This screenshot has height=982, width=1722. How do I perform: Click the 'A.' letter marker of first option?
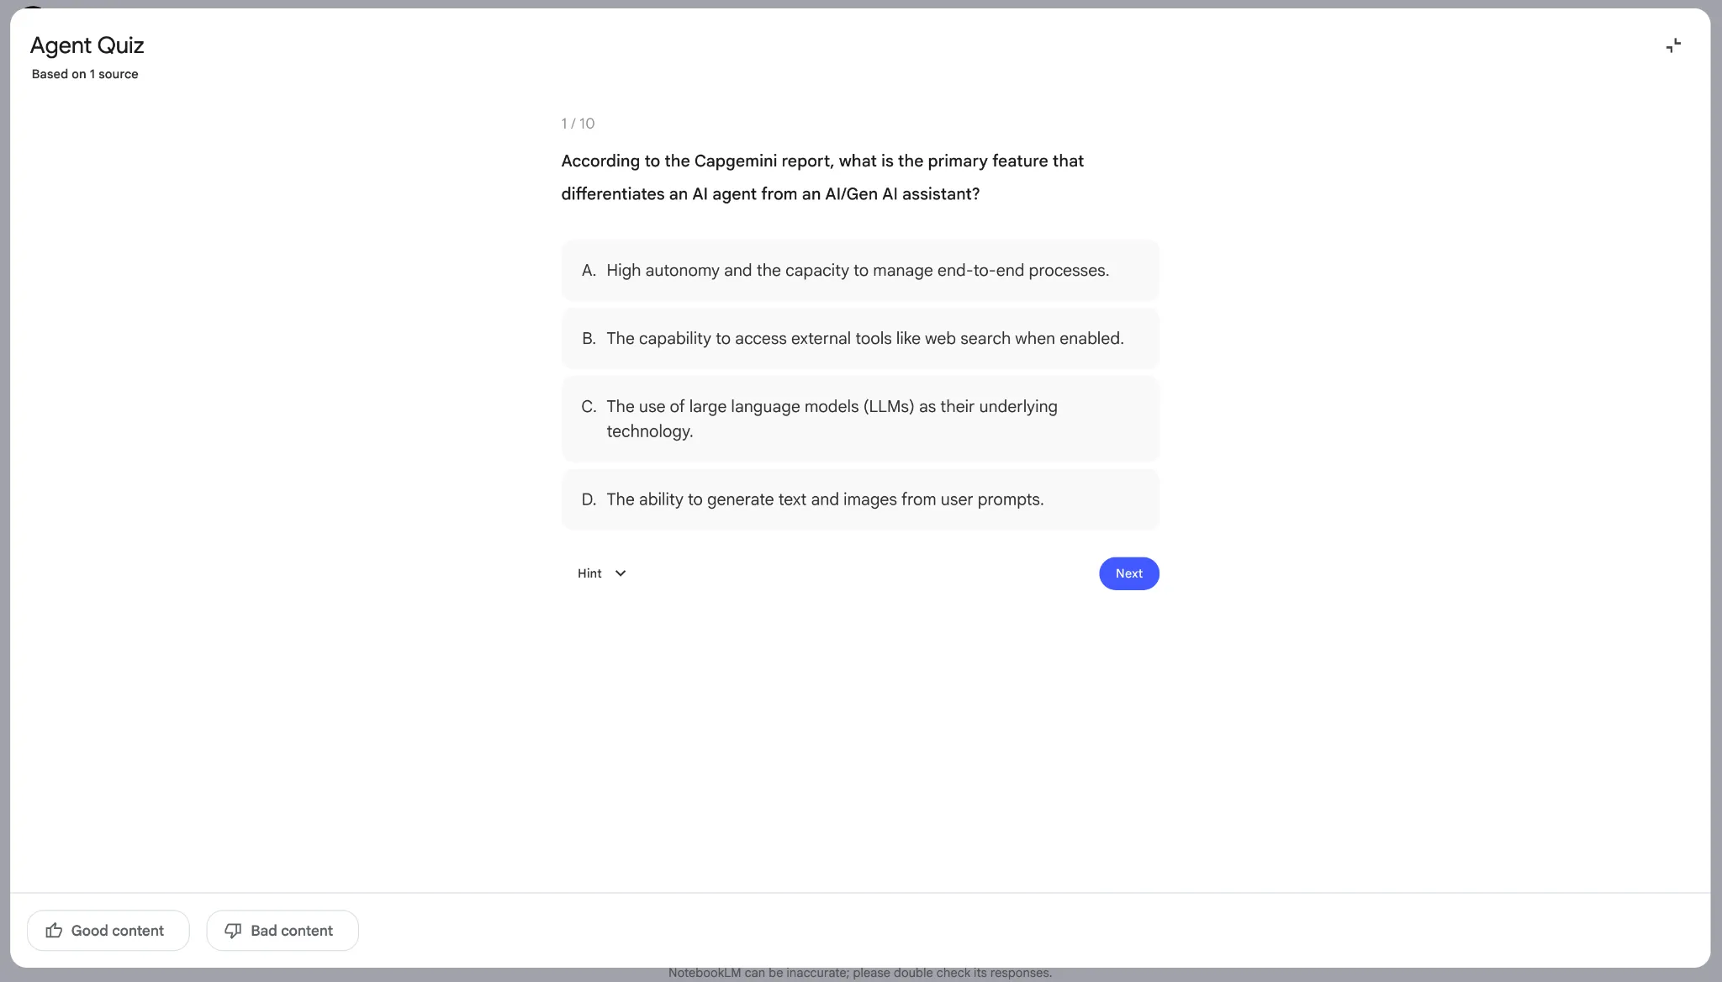(x=589, y=271)
